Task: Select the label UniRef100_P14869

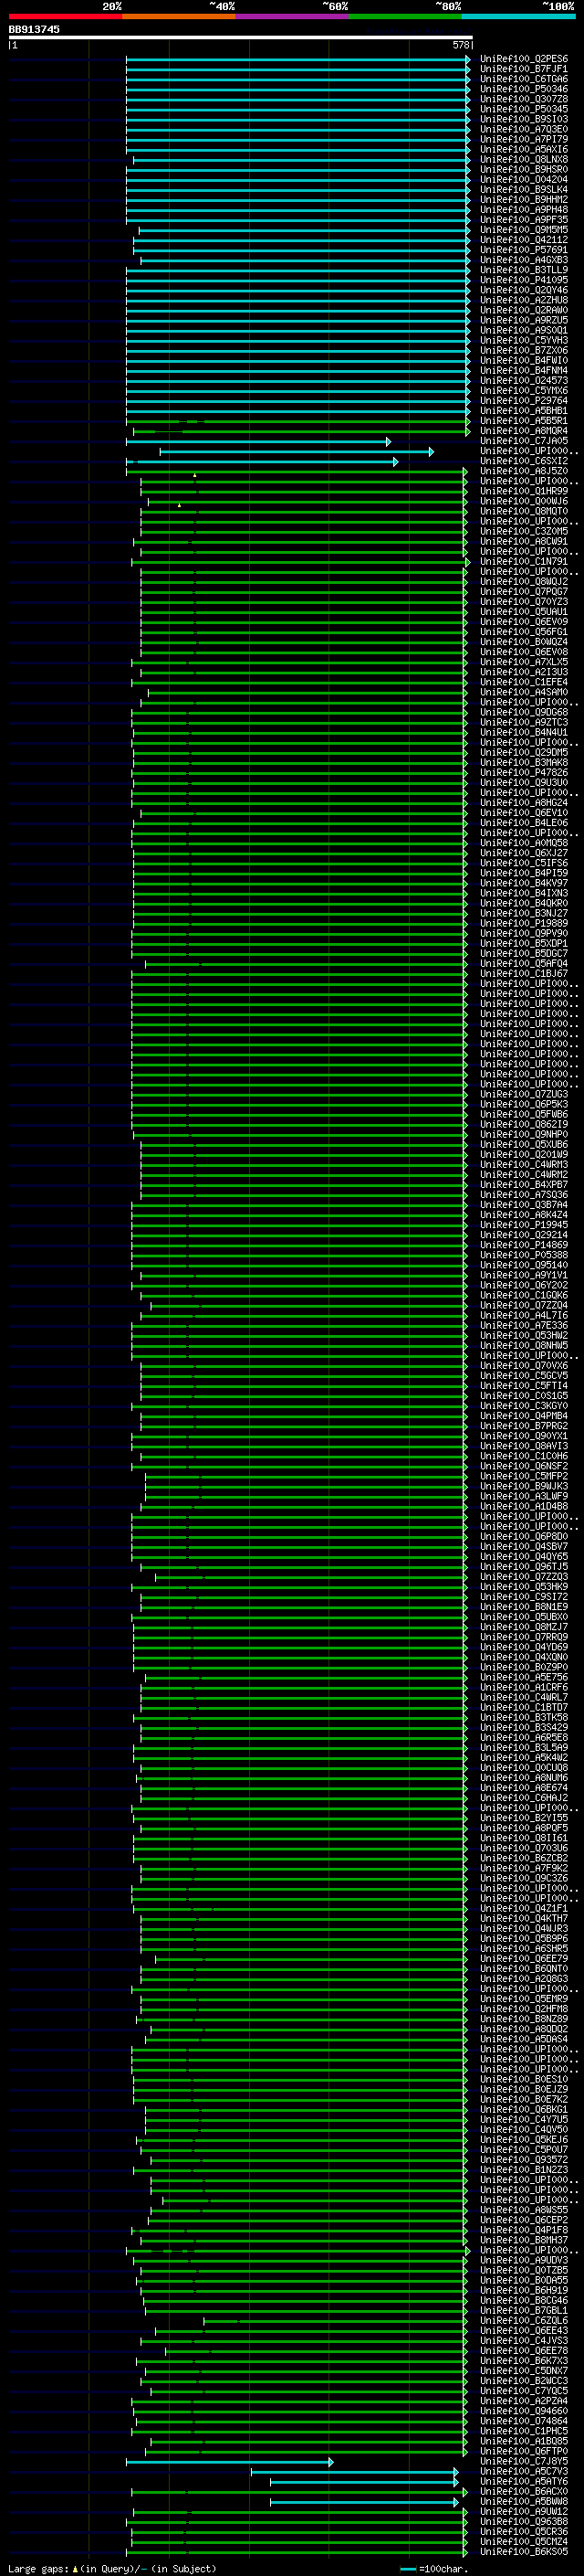Action: point(524,1245)
